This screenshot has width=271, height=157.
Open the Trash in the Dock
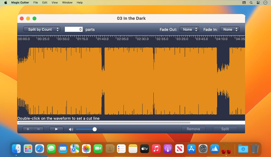(x=255, y=149)
